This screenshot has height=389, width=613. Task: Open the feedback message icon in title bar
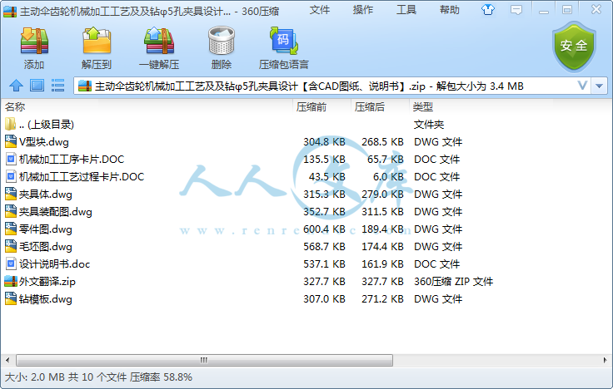coord(516,10)
